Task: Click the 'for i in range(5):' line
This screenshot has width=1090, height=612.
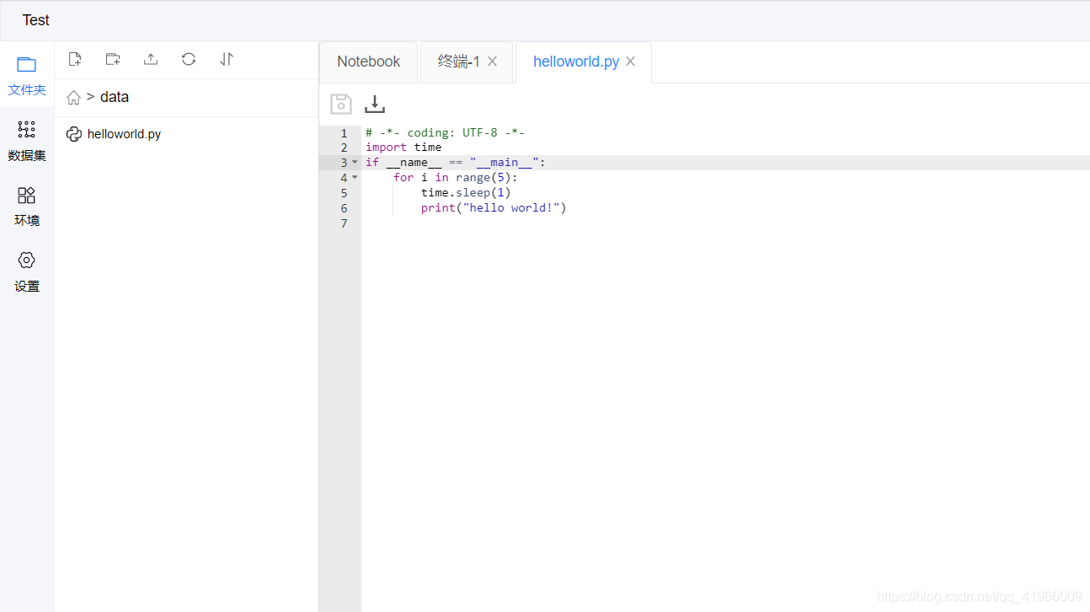Action: [456, 178]
